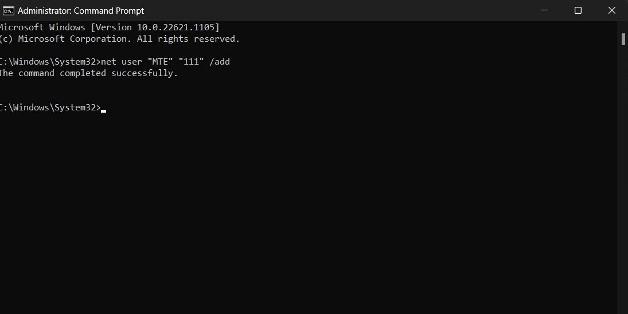Click the version number 10.0.22621.1105

tap(176, 27)
